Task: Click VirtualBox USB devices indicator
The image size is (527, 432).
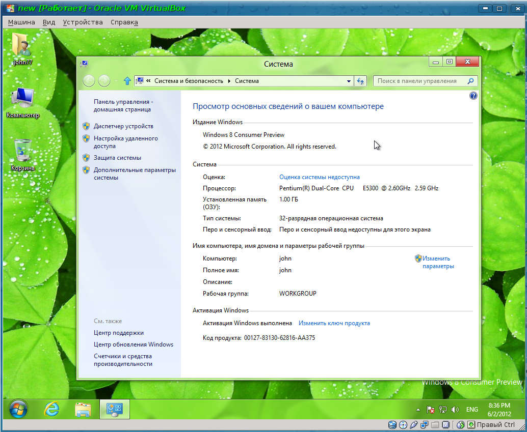Action: pyautogui.click(x=413, y=425)
